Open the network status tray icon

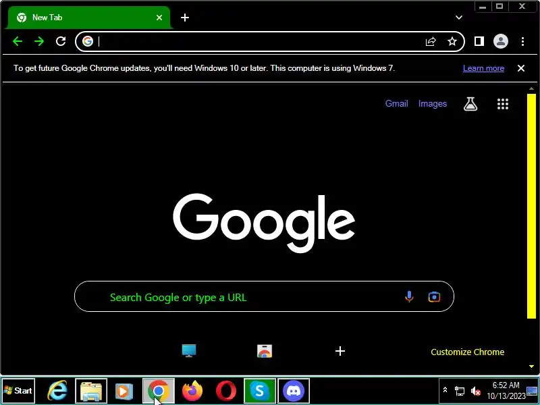point(460,391)
